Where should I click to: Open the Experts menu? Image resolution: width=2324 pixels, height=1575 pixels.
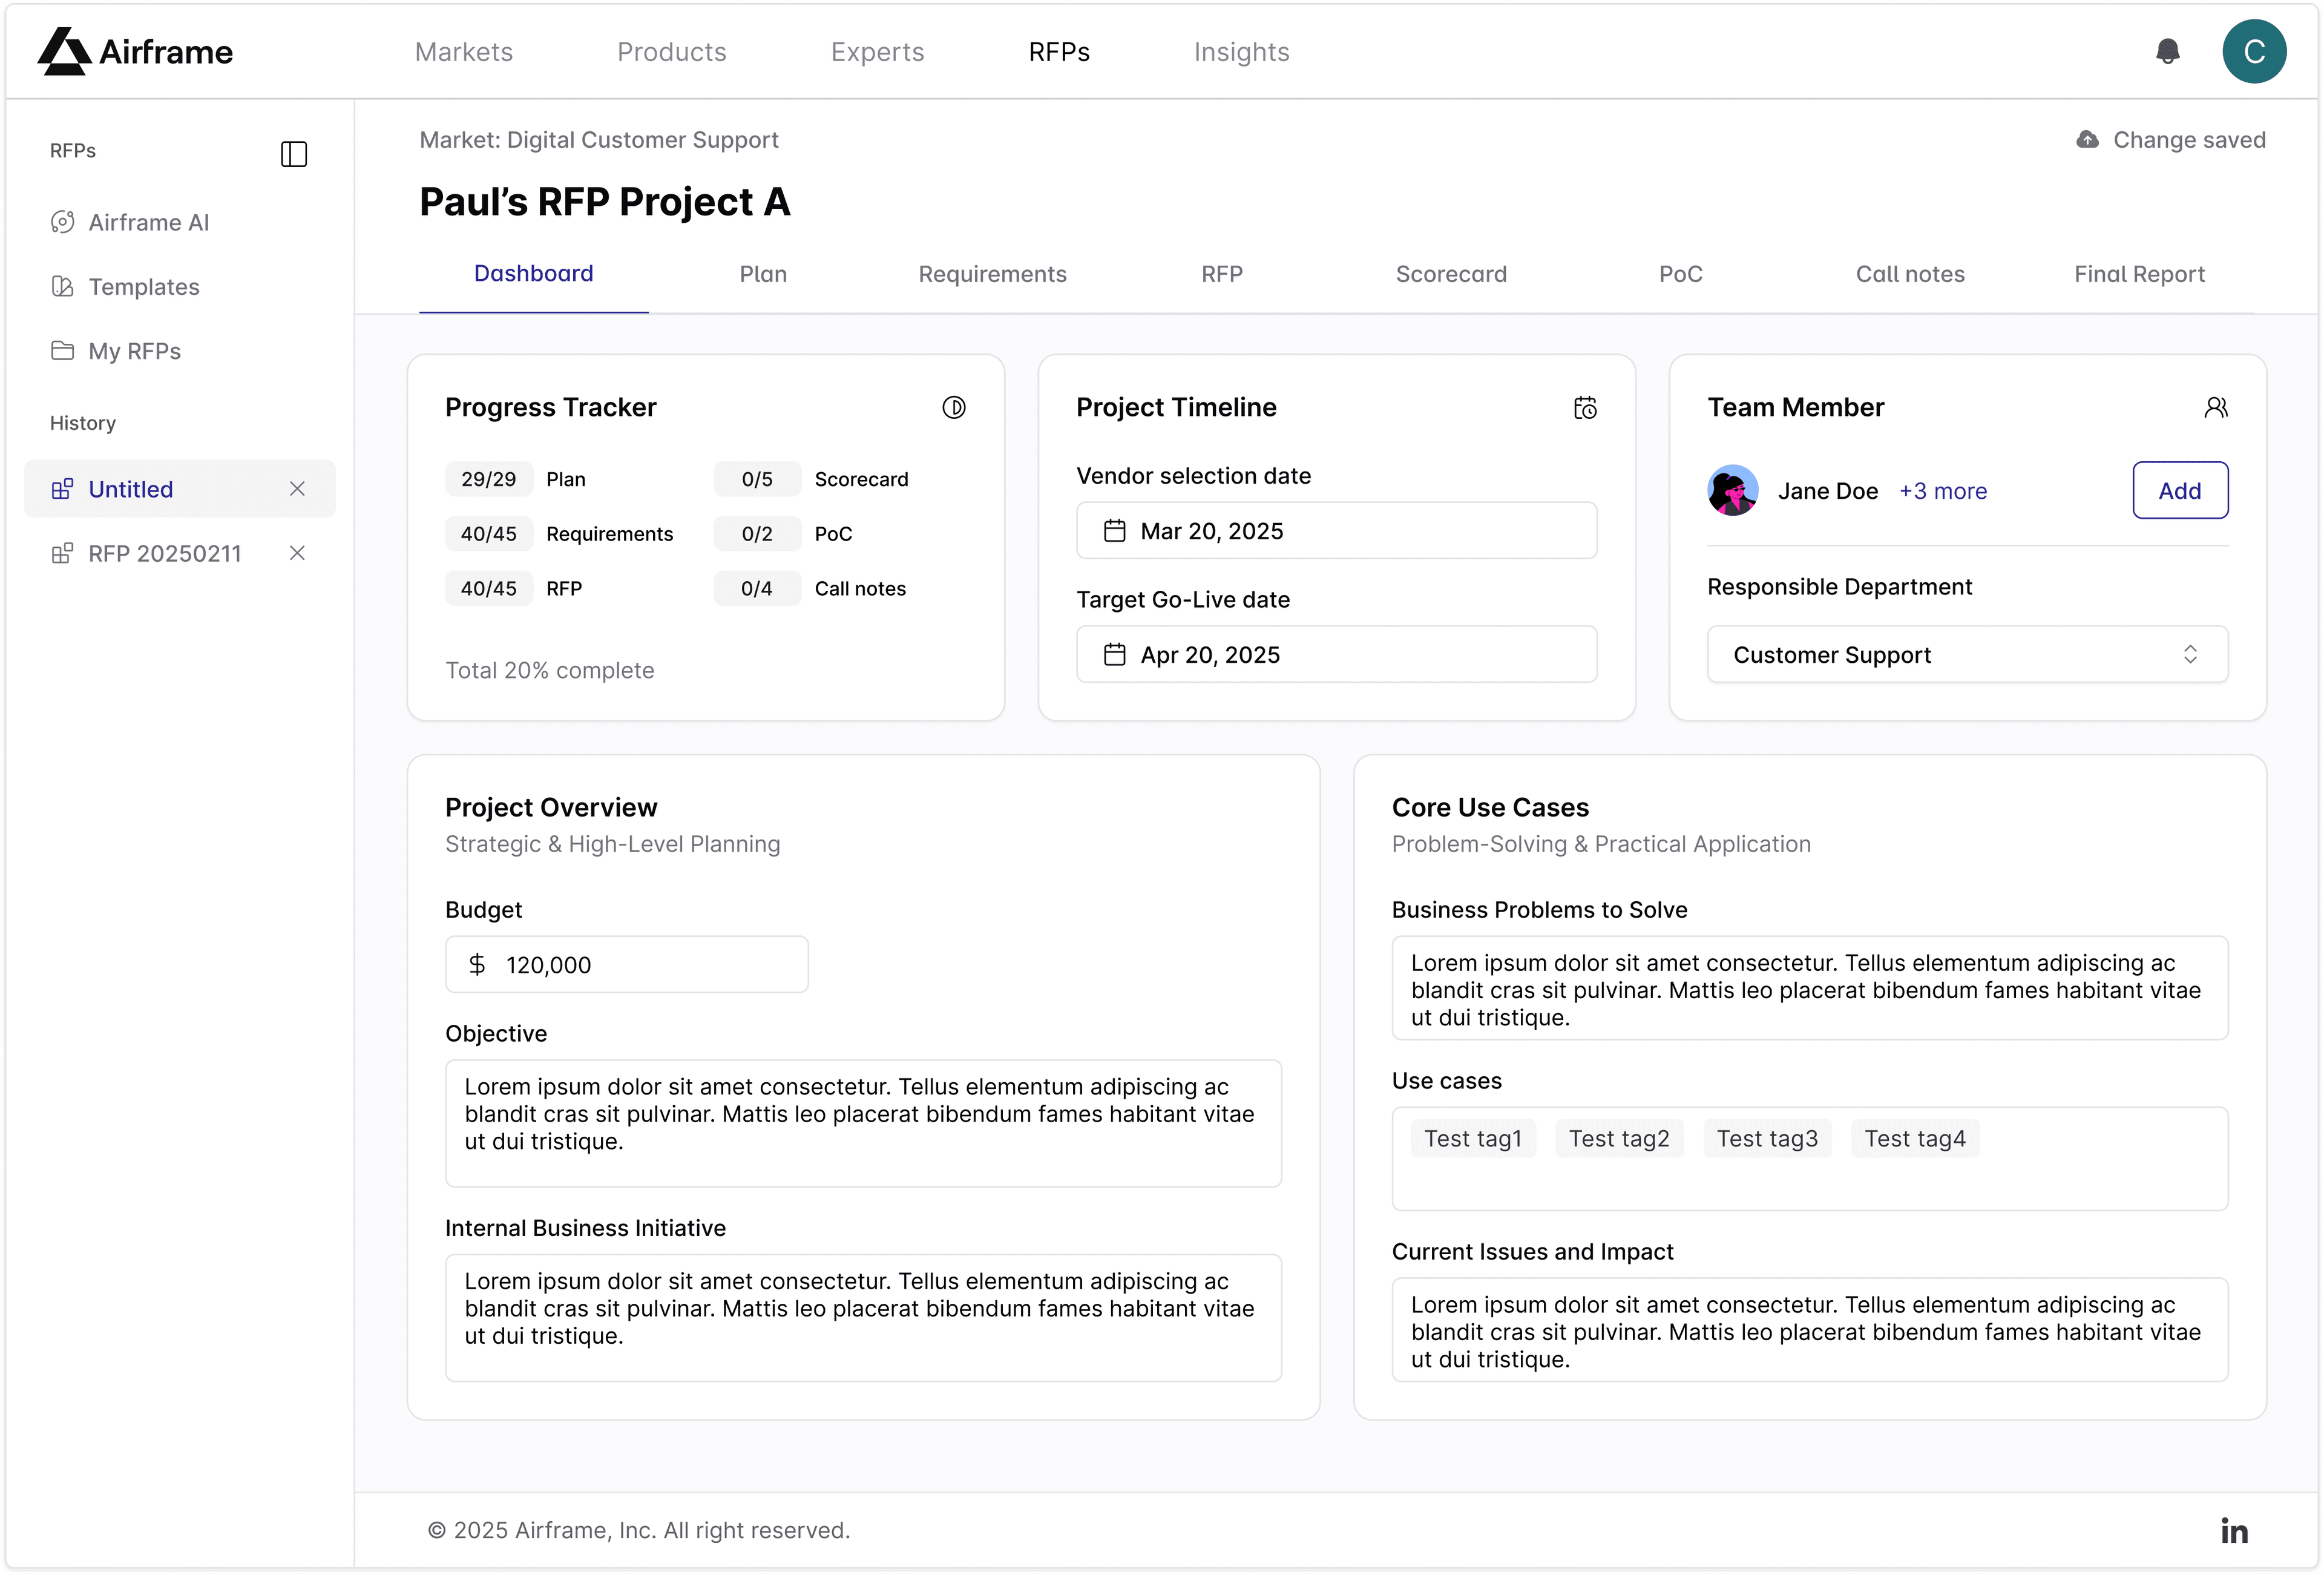(878, 52)
